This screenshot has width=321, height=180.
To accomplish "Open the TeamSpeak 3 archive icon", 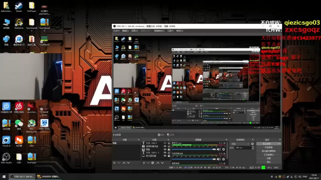I will 45,25.
